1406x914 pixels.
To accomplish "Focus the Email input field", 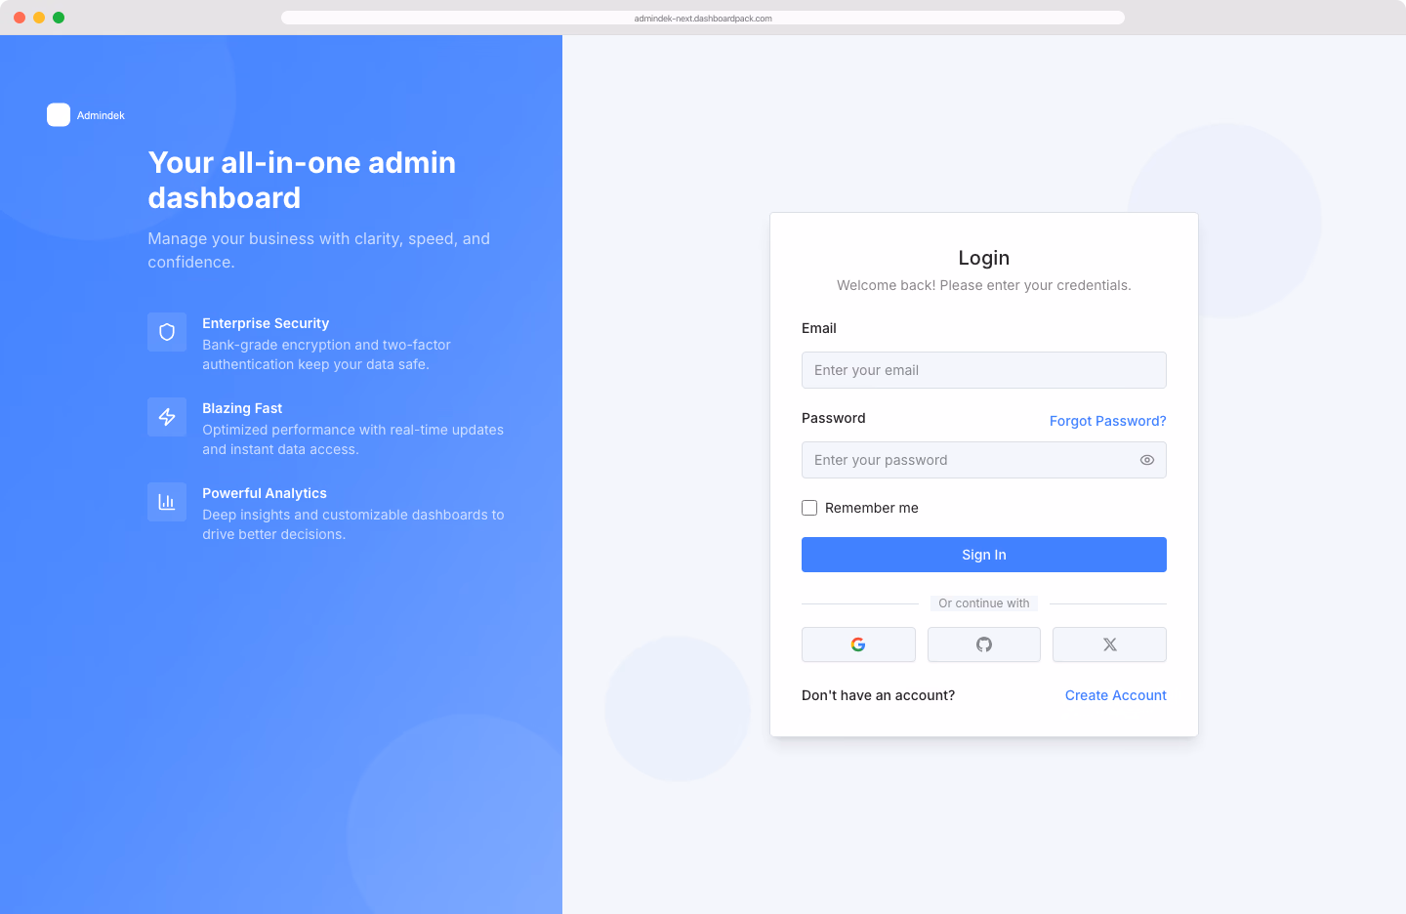I will (x=984, y=370).
